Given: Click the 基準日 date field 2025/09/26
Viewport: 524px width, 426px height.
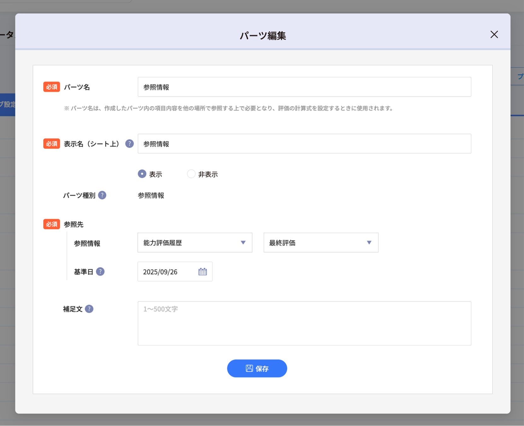Looking at the screenshot, I should (x=175, y=272).
